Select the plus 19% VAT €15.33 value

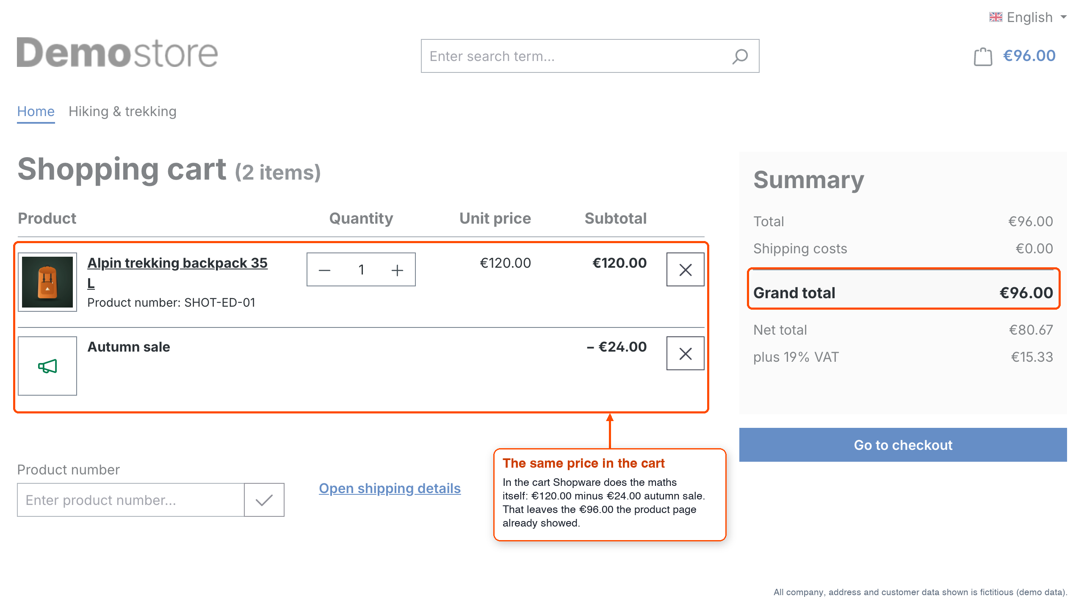click(x=1032, y=357)
